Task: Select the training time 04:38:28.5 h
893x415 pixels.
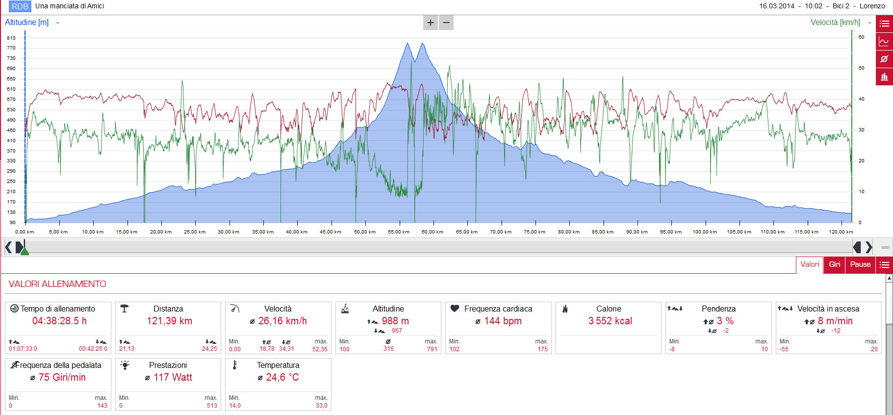Action: 59,321
